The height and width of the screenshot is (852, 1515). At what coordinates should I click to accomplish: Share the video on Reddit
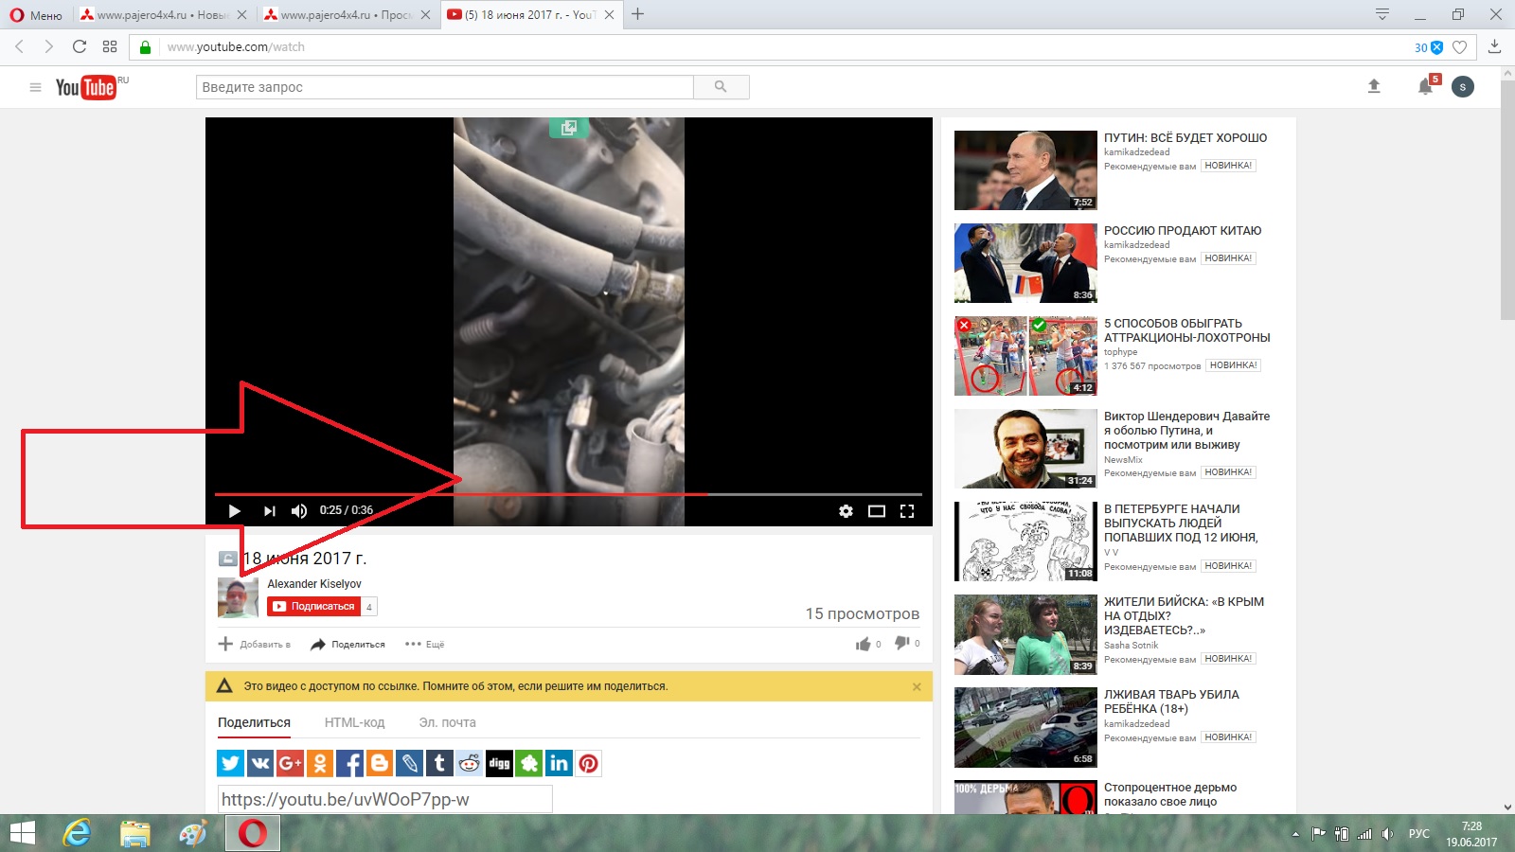pyautogui.click(x=470, y=763)
